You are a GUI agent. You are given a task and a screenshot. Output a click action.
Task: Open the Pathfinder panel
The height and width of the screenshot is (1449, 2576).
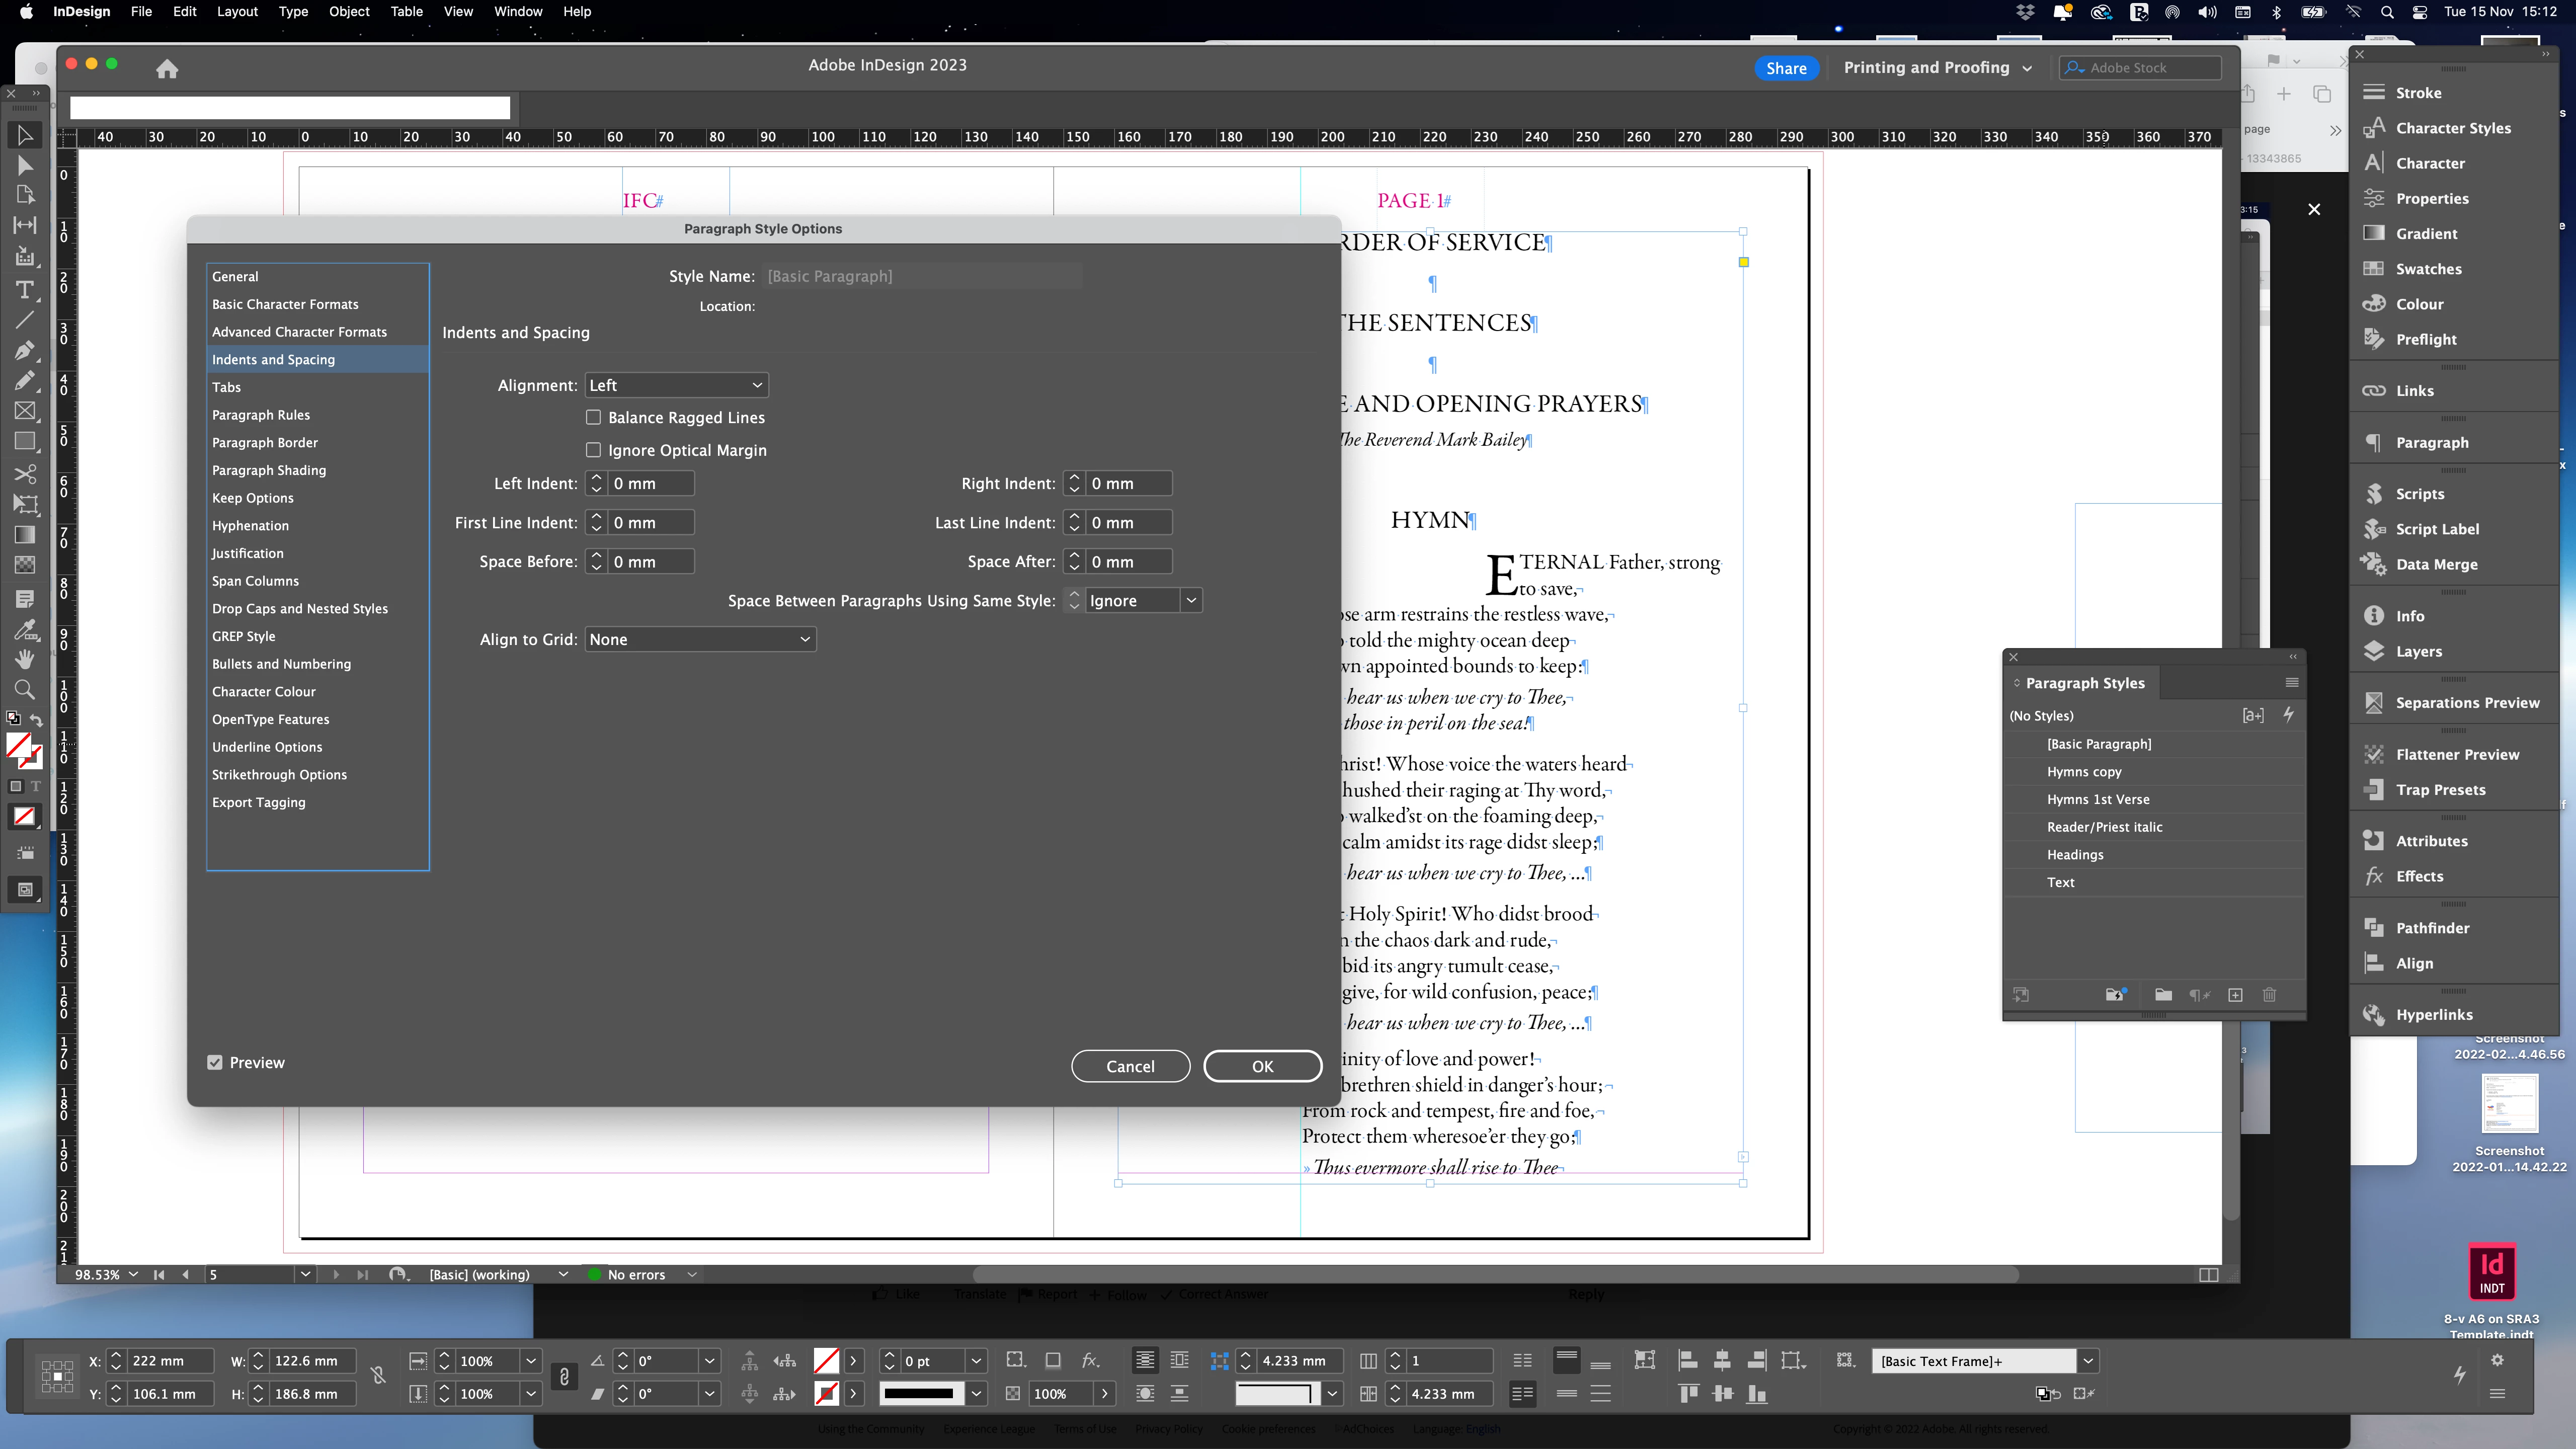pyautogui.click(x=2432, y=928)
